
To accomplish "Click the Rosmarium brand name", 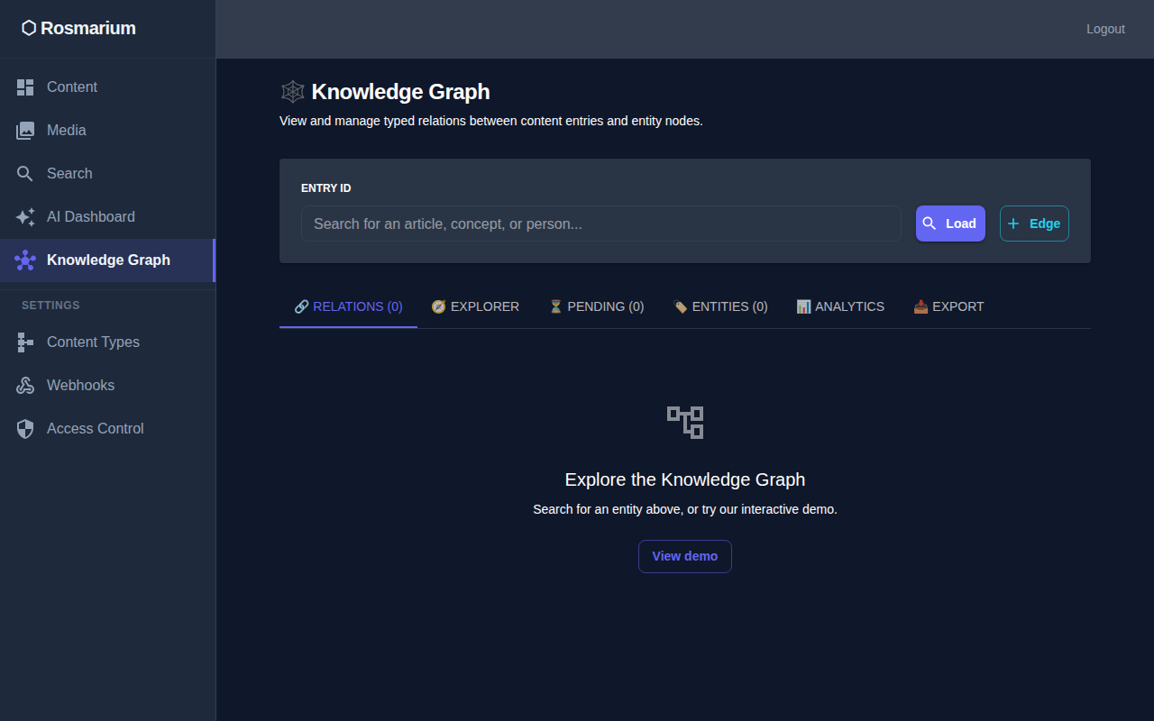I will [x=88, y=28].
